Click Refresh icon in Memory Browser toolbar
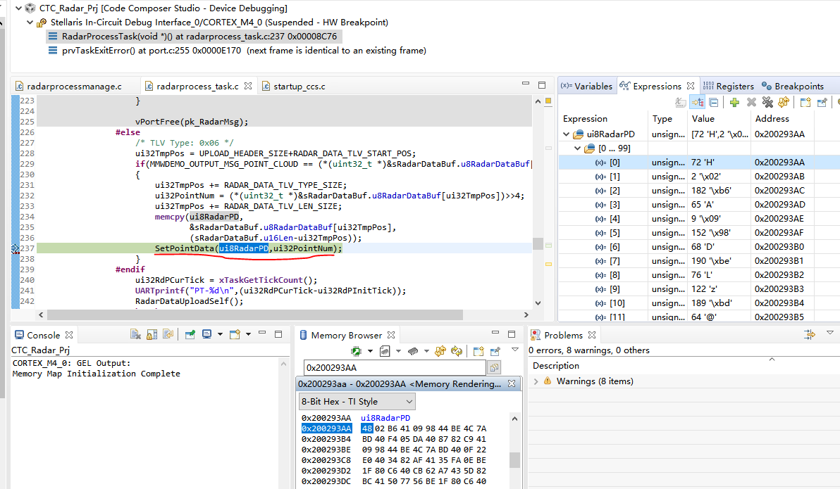 click(440, 351)
